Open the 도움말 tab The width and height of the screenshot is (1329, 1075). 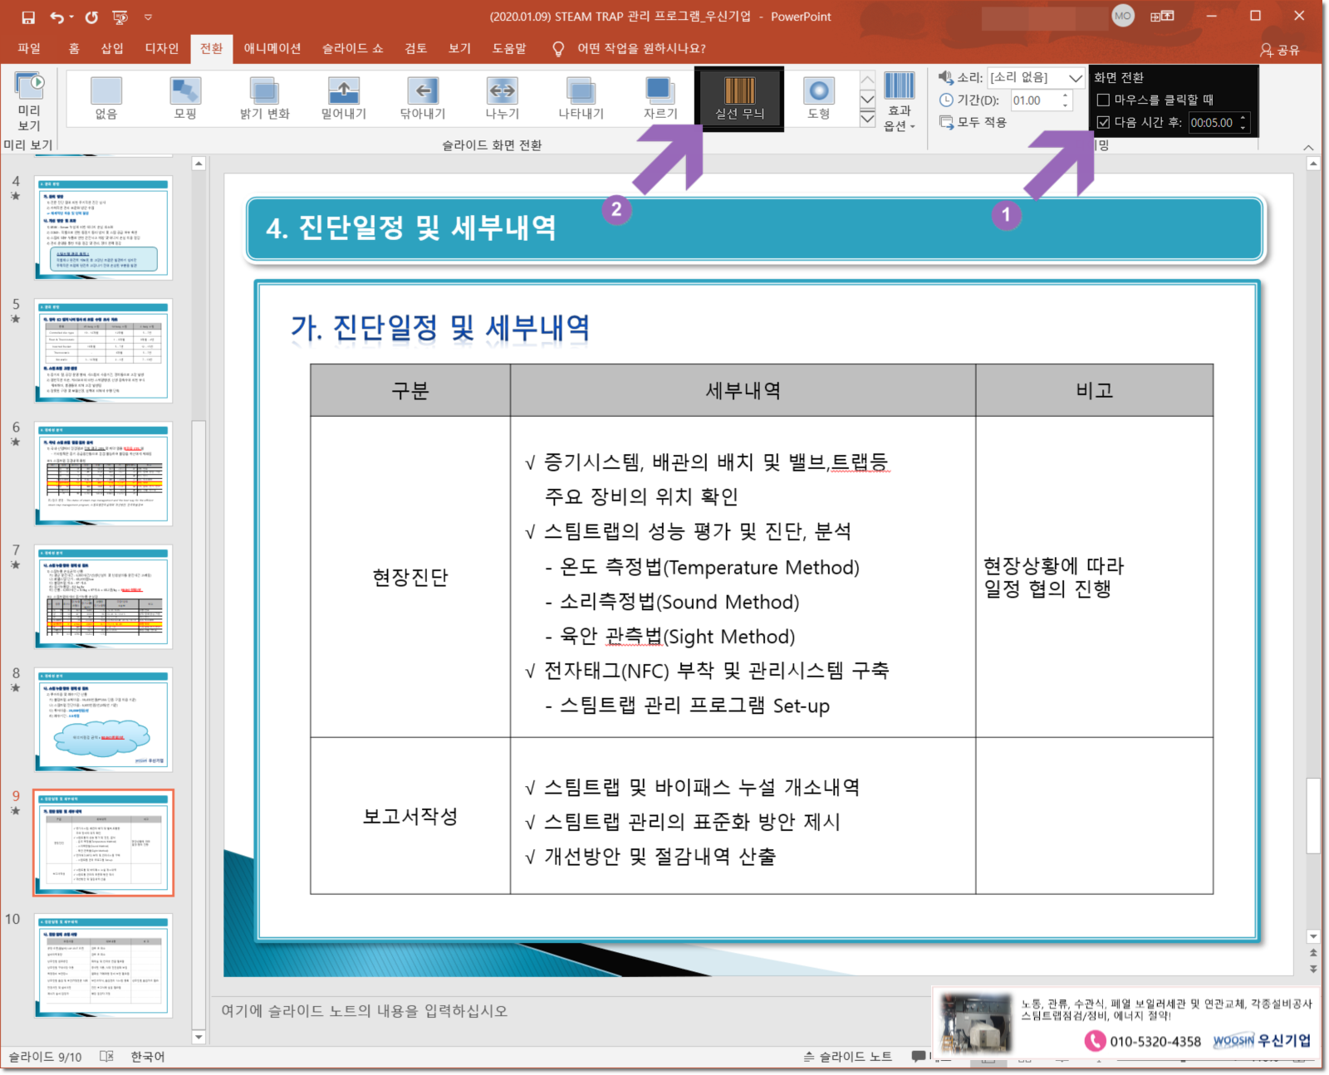tap(509, 48)
